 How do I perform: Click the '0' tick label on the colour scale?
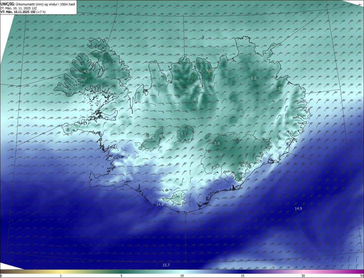[1, 276]
